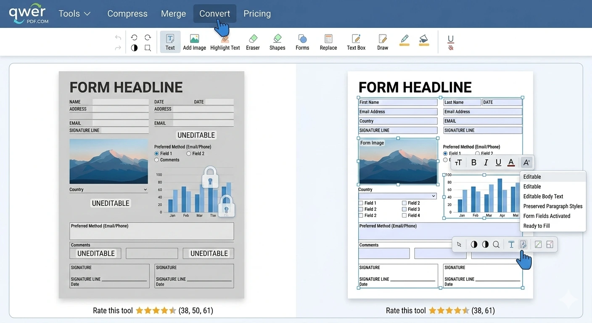This screenshot has width=592, height=323.
Task: Click the text size icon in floating toolbar
Action: click(x=458, y=162)
